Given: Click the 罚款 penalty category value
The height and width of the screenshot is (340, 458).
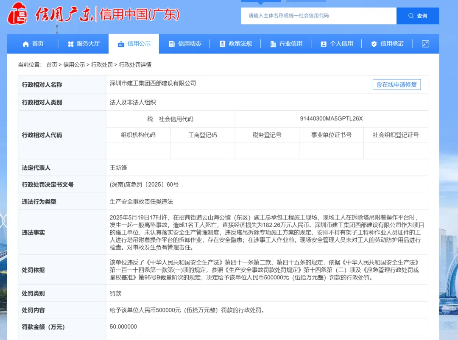Looking at the screenshot, I should tap(115, 293).
